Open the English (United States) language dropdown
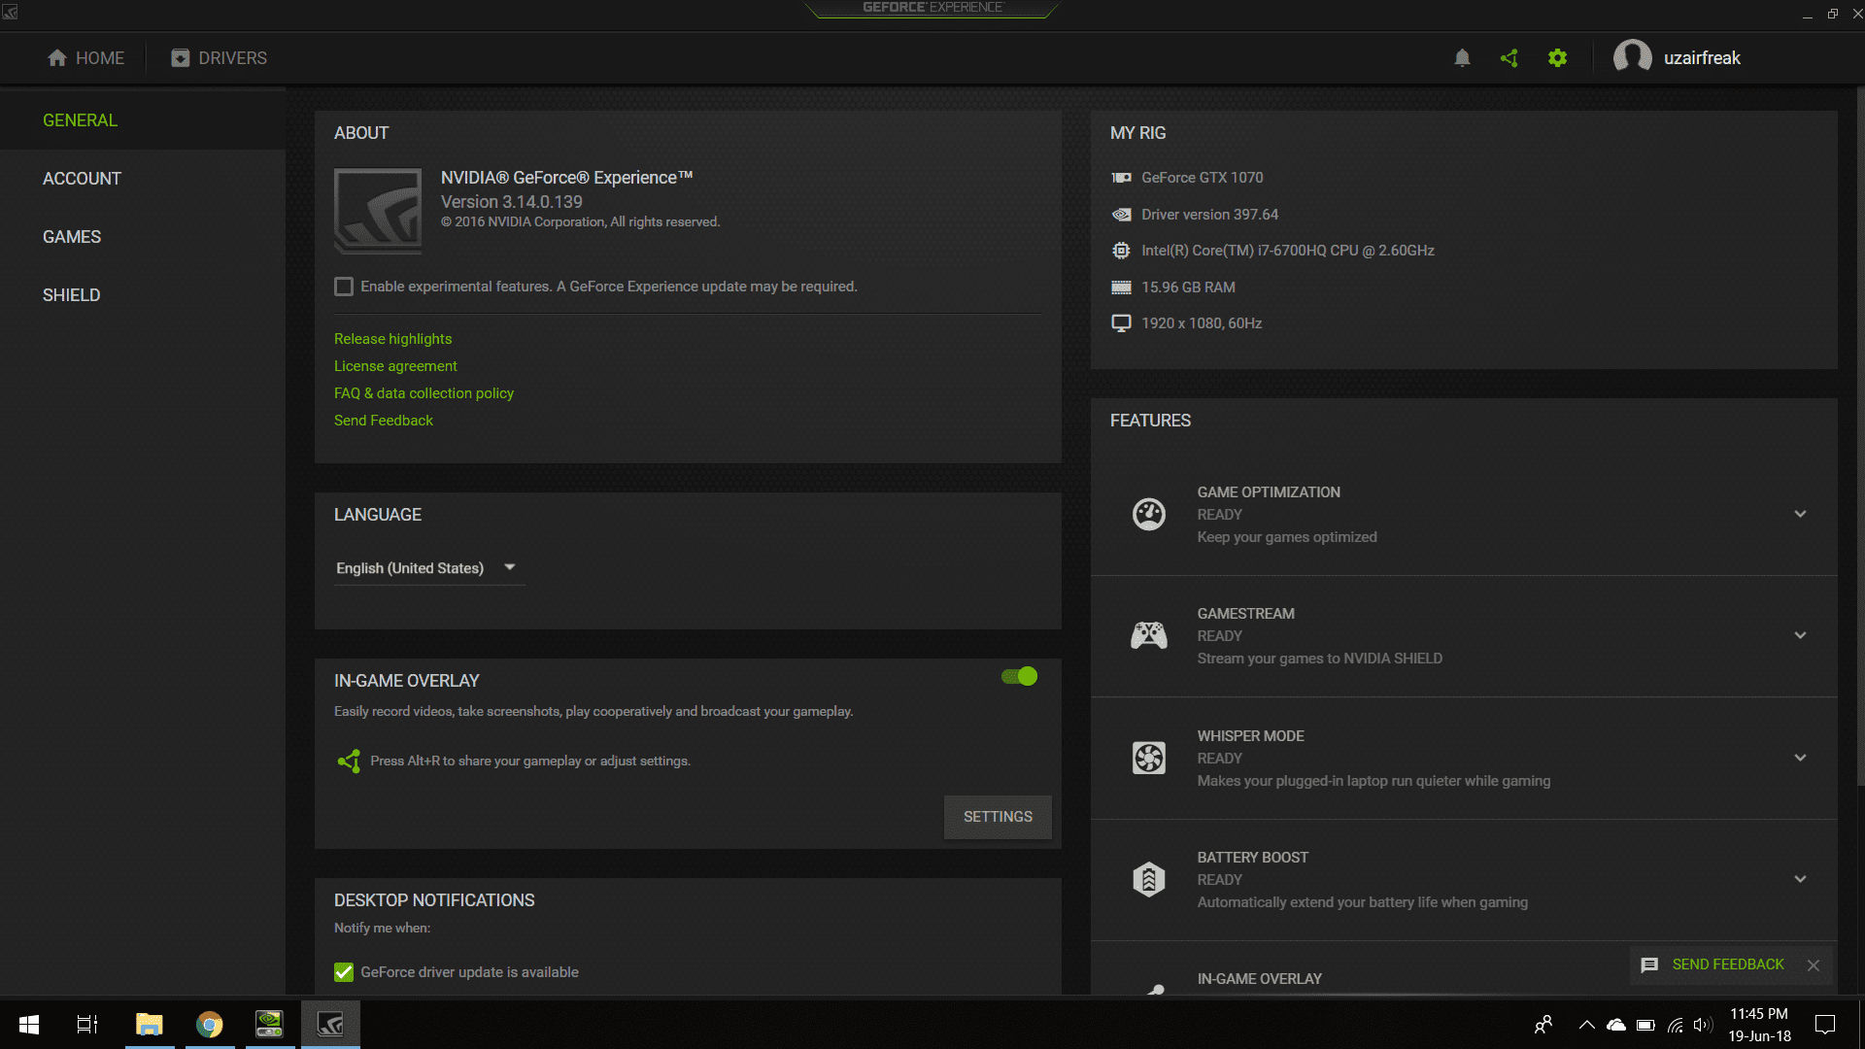This screenshot has width=1865, height=1049. pyautogui.click(x=425, y=568)
